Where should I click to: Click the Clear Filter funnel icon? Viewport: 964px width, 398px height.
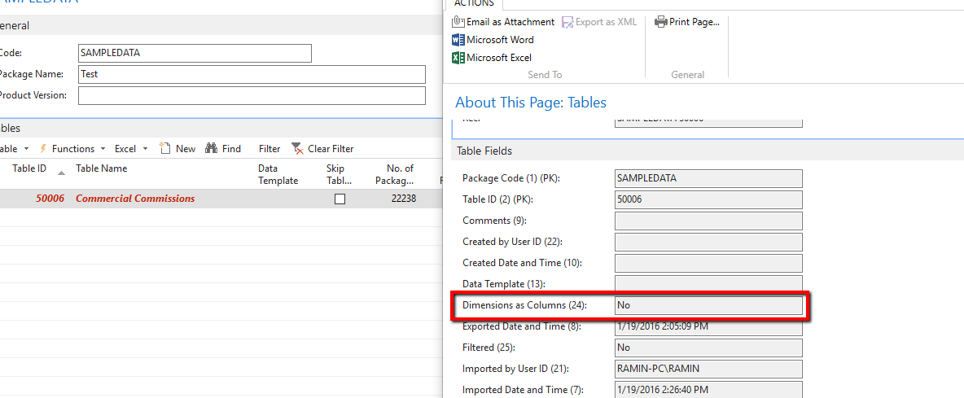[298, 149]
